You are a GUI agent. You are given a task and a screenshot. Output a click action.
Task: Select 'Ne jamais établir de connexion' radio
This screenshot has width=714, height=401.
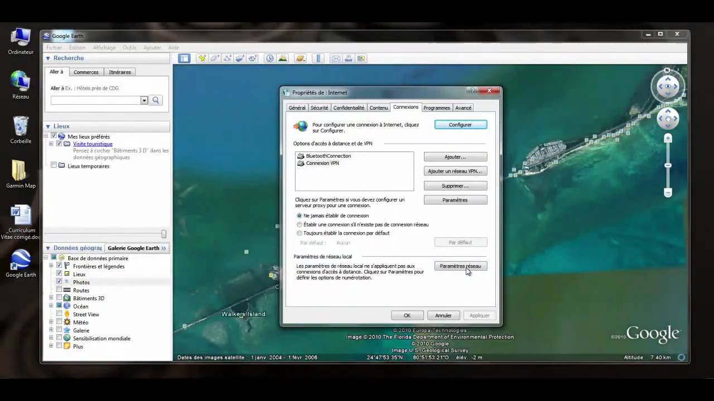(300, 216)
